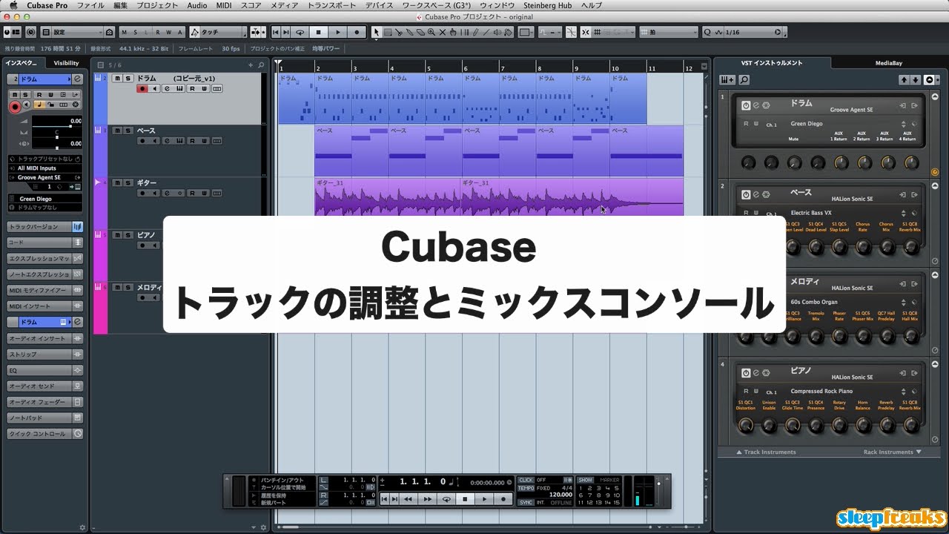Viewport: 949px width, 534px height.
Task: Toggle SYNC in the Transport panel
Action: [526, 502]
